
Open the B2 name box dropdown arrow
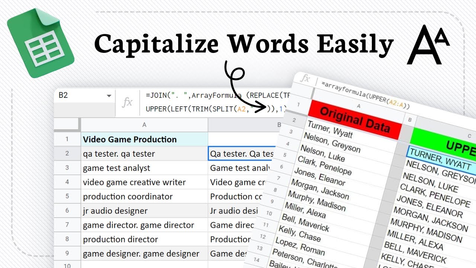tap(109, 96)
